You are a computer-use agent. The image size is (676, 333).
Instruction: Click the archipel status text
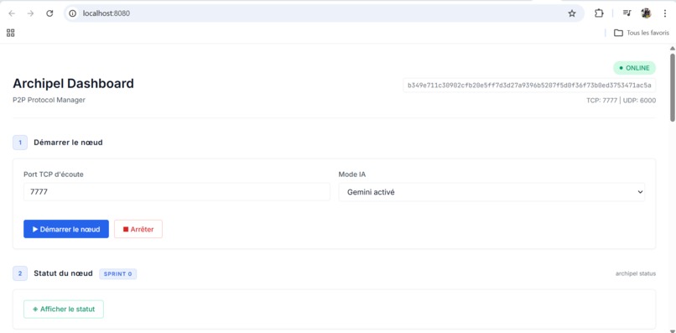(636, 274)
